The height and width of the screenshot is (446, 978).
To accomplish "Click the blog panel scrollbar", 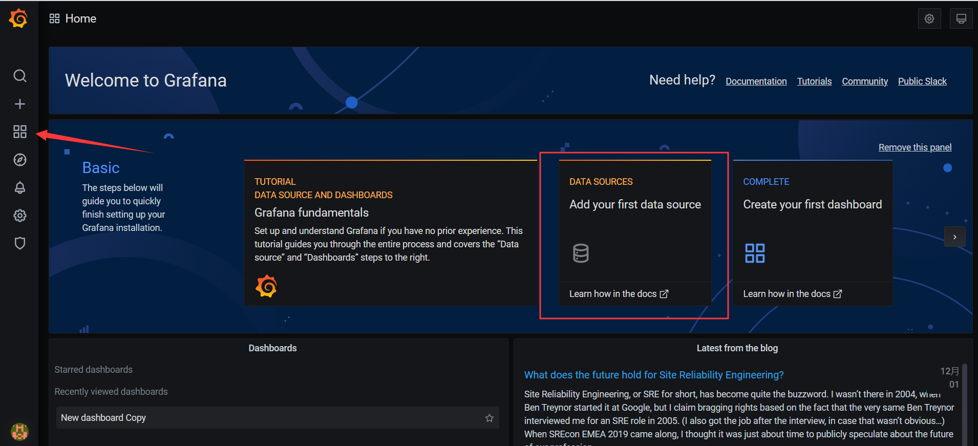I will tap(964, 405).
